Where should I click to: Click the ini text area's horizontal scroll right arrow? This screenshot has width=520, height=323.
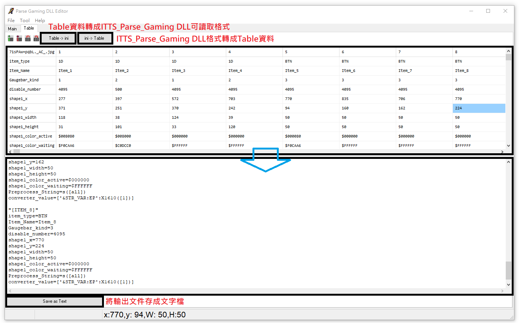point(502,291)
